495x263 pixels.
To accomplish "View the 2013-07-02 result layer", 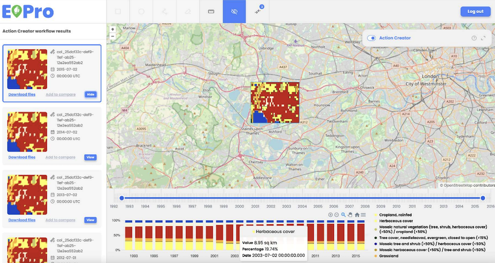I will tap(90, 220).
